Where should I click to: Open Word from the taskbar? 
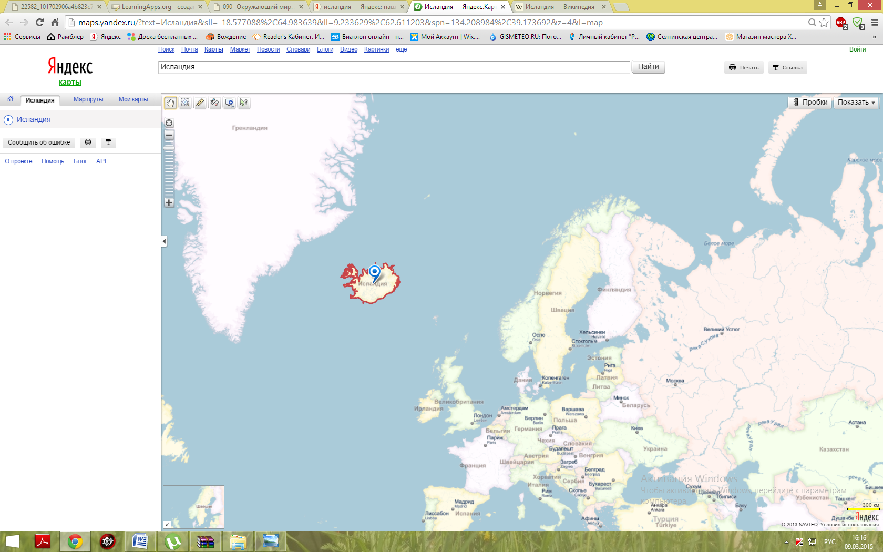(x=140, y=541)
